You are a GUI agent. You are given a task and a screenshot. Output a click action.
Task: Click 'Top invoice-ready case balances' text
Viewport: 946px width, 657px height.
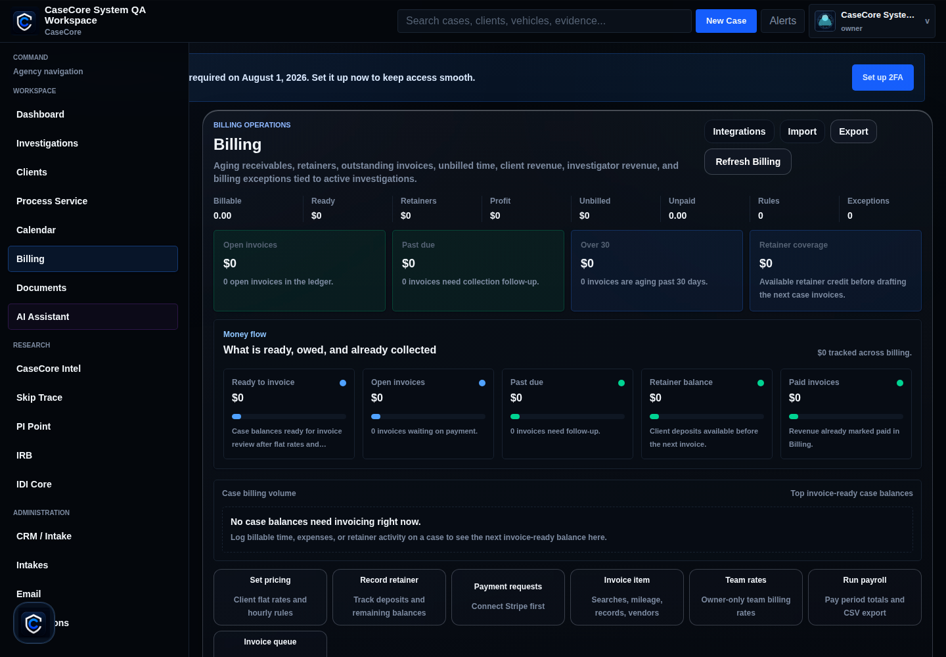coord(851,493)
